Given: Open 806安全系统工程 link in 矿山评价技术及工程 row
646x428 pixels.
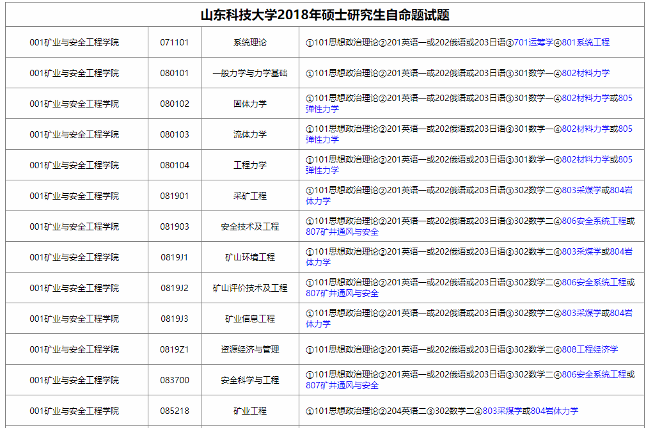Looking at the screenshot, I should coord(594,282).
